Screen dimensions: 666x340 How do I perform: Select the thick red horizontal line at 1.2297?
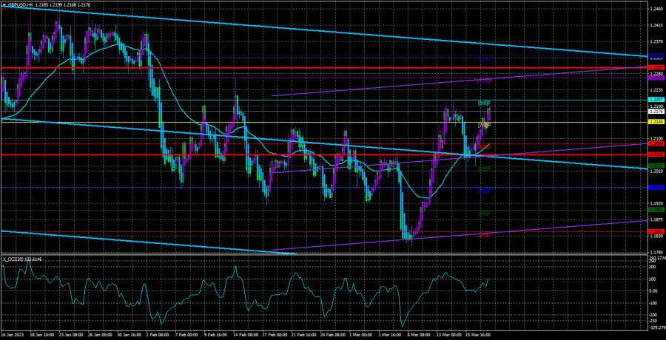(323, 67)
